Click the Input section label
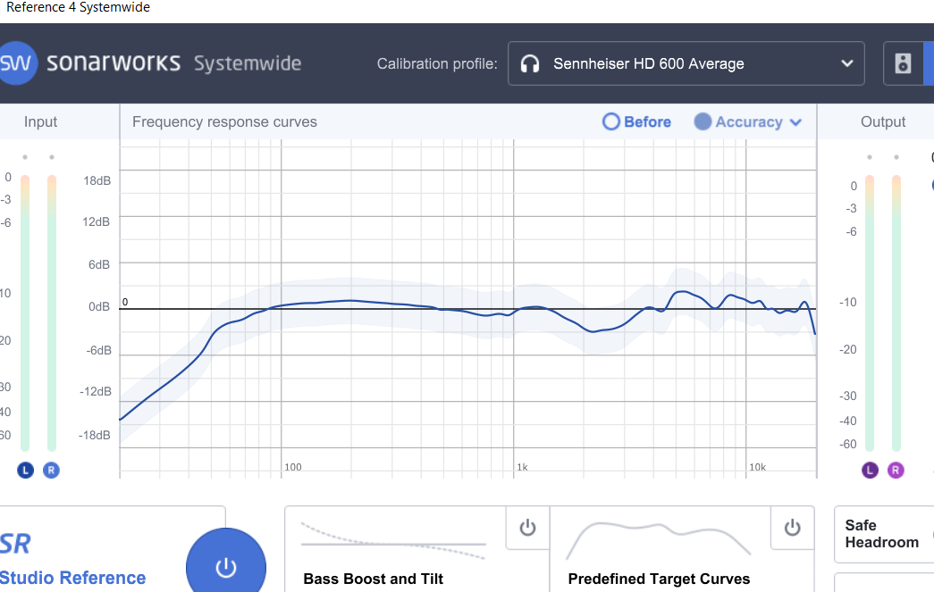This screenshot has width=934, height=592. [x=40, y=121]
